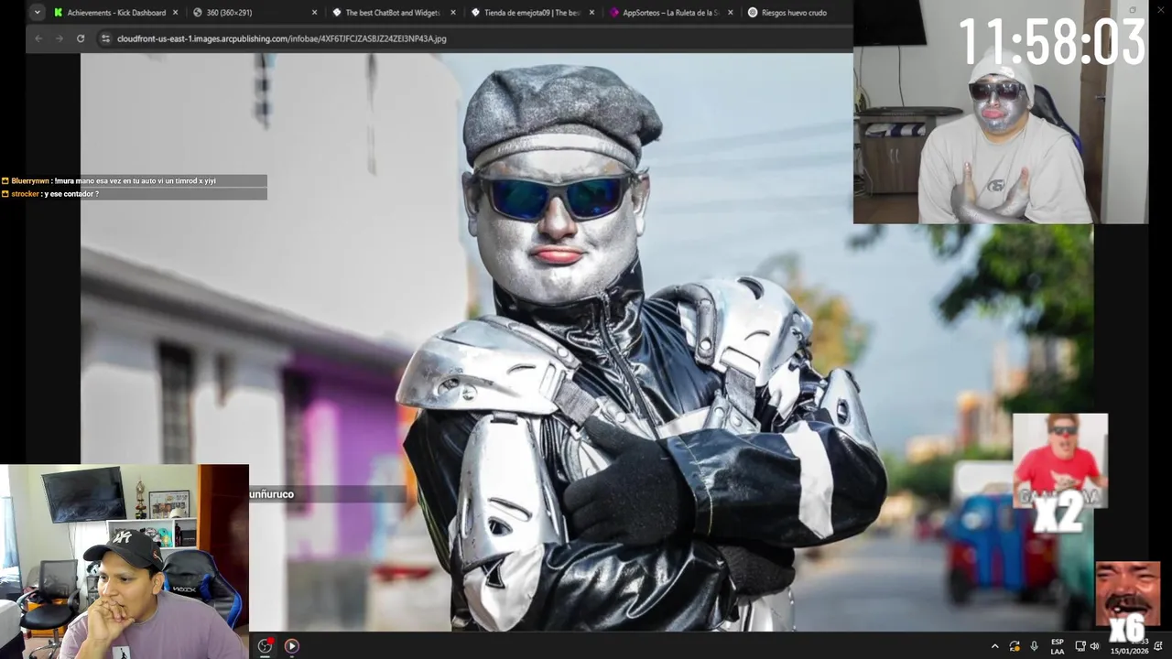Screen dimensions: 1172x659
Task: Click the robot man image in browser
Action: click(x=586, y=342)
